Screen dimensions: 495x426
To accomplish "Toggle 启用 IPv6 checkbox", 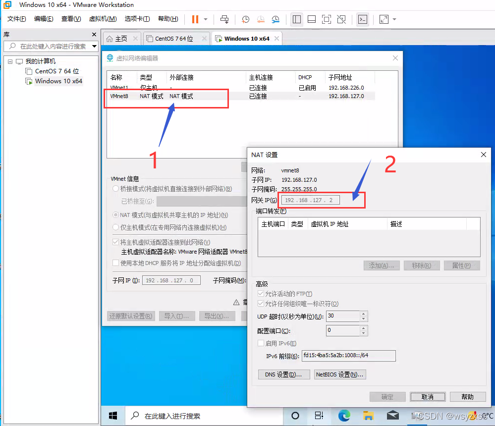I will tap(261, 343).
